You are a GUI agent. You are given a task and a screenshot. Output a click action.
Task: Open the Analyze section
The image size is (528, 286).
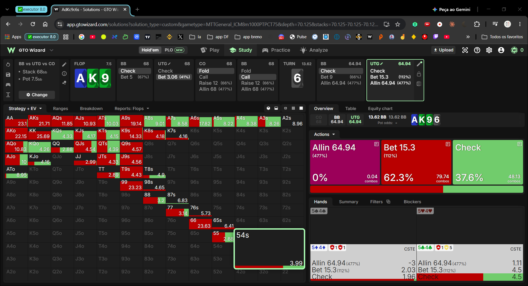(314, 50)
